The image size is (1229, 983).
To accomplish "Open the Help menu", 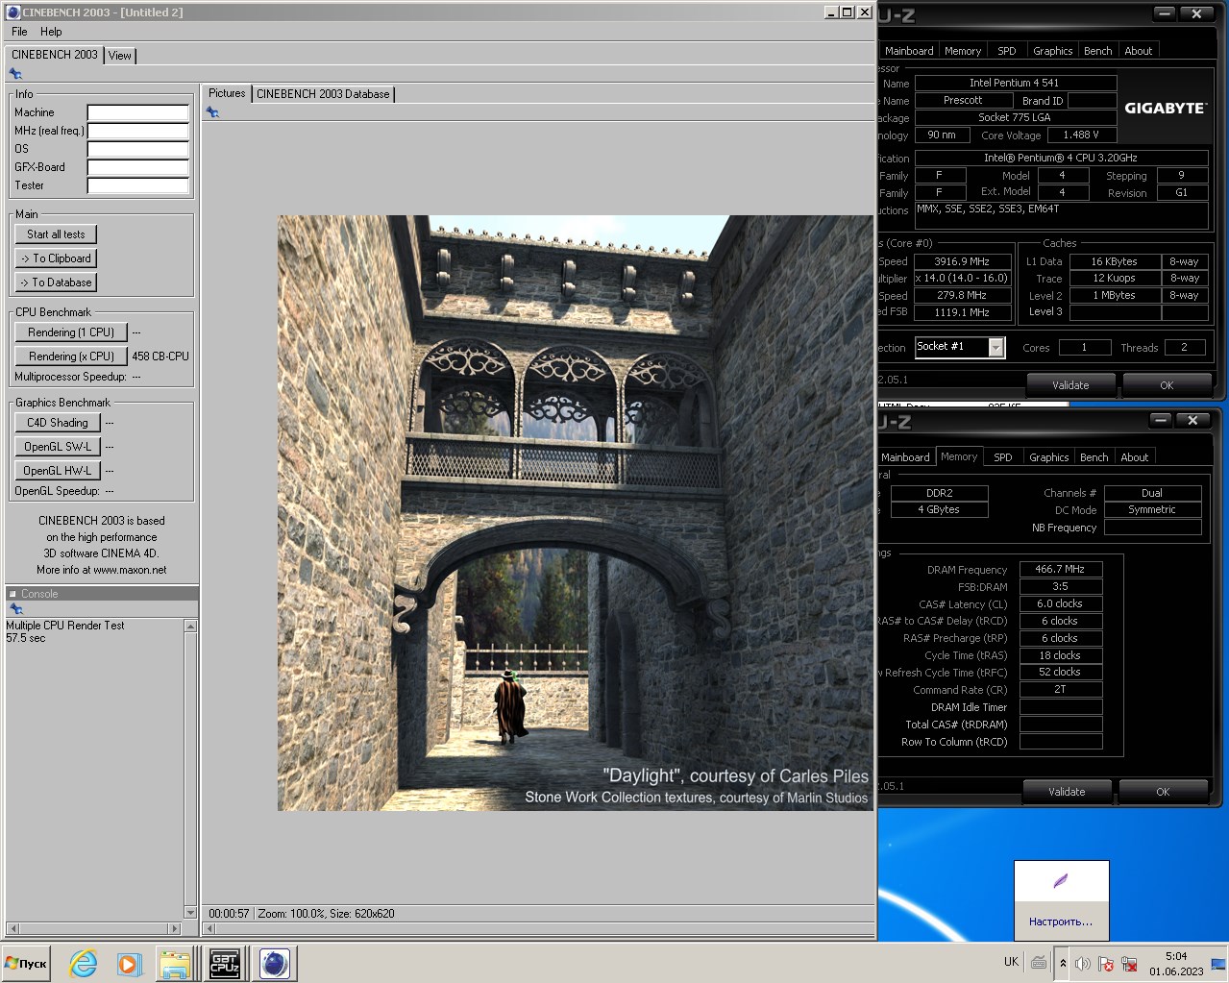I will pos(51,32).
